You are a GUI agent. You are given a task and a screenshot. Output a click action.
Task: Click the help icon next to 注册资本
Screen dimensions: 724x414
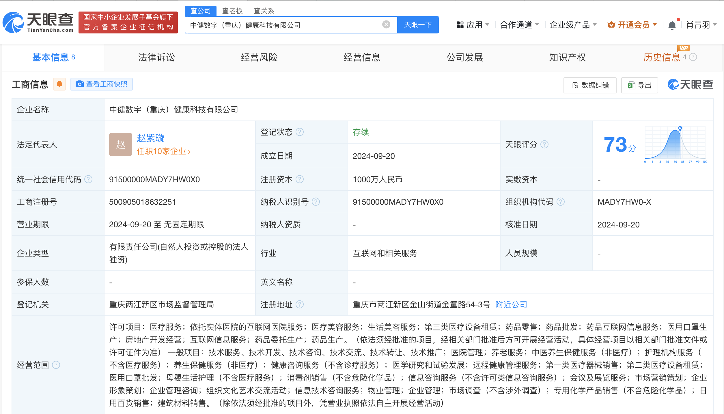coord(300,179)
